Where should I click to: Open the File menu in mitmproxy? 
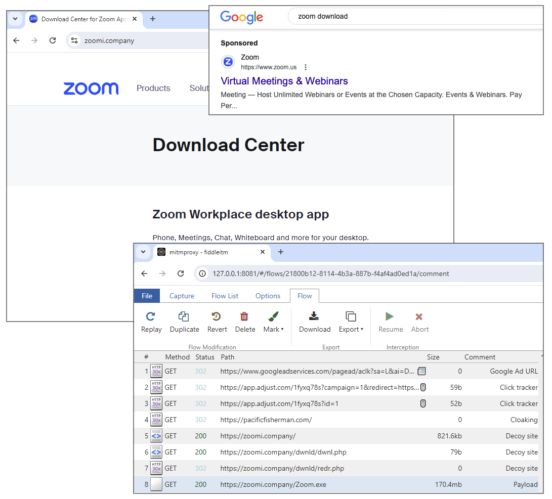(147, 296)
